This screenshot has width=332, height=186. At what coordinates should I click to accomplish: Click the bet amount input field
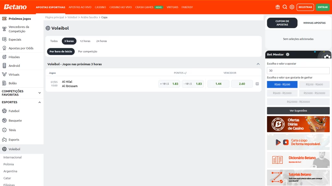click(x=298, y=71)
